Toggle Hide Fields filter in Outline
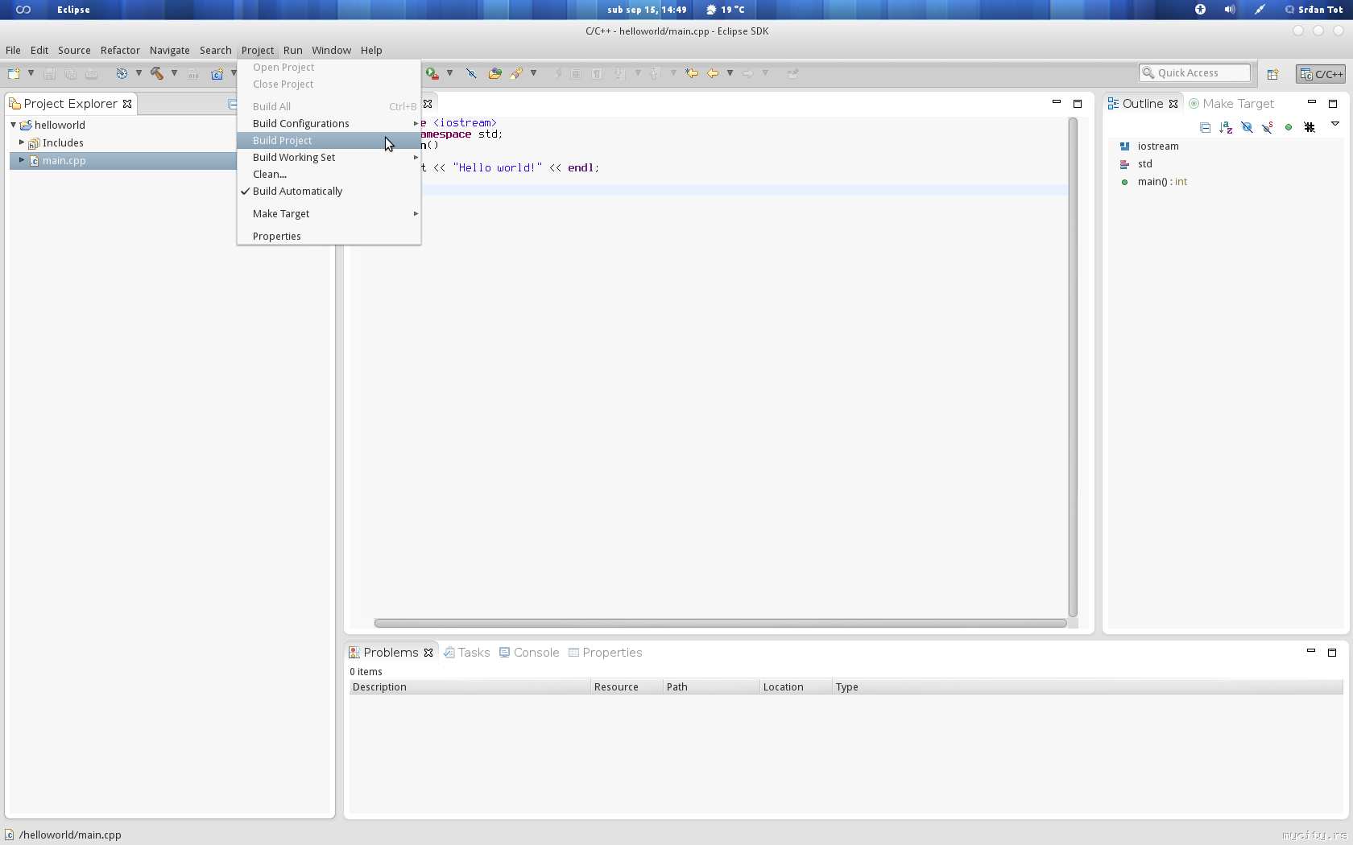The width and height of the screenshot is (1353, 845). point(1247,127)
